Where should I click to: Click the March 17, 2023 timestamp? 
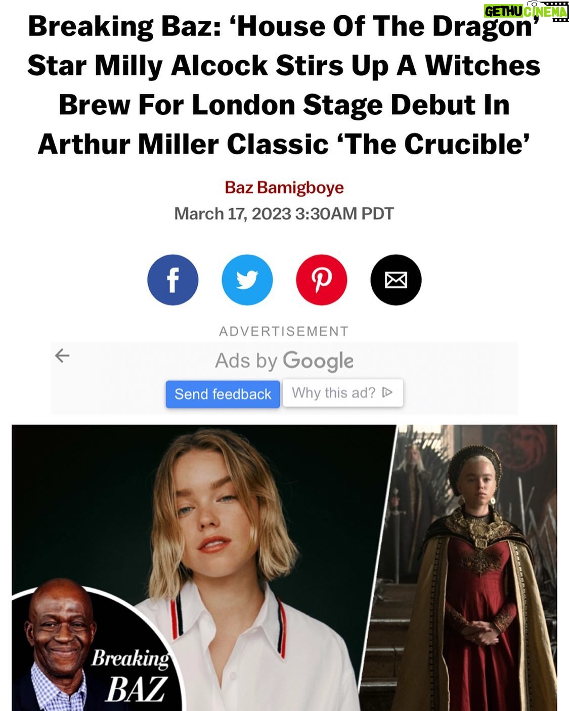click(x=284, y=213)
